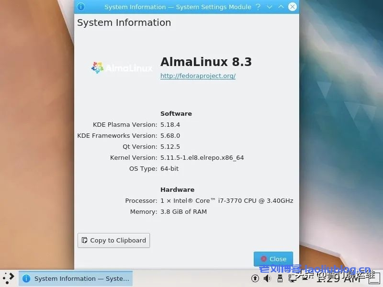Select System Information taskbar entry
383x287 pixels.
point(76,278)
